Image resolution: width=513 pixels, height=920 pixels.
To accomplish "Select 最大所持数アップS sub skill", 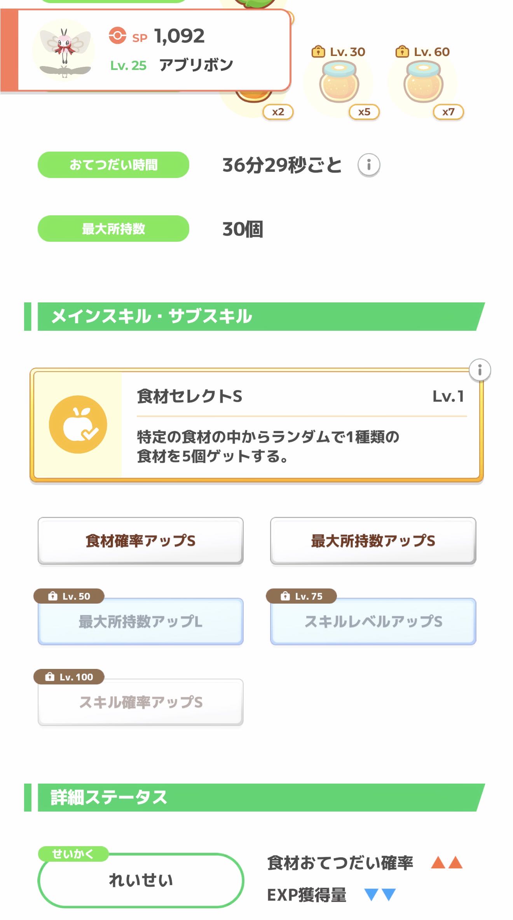I will (x=373, y=541).
